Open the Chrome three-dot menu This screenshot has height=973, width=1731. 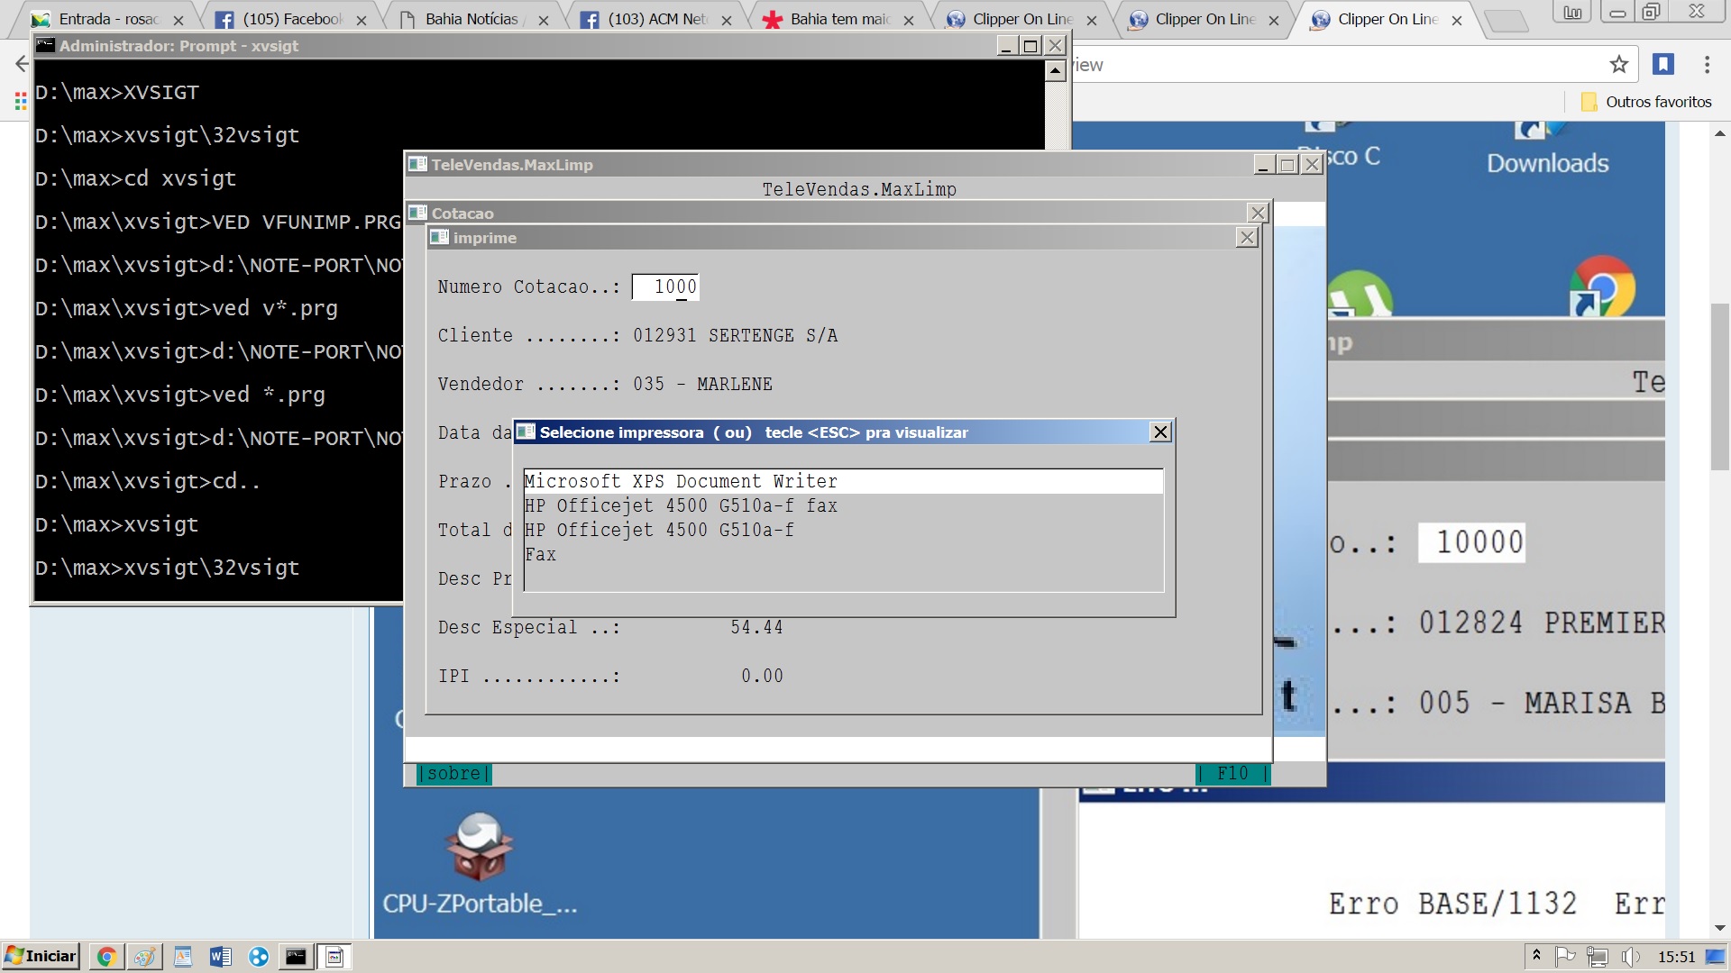click(1707, 64)
